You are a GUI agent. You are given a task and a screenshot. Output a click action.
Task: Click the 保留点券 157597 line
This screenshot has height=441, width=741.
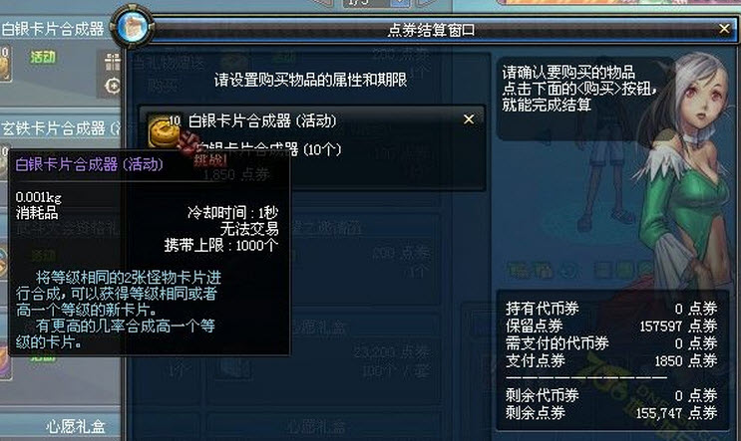tap(611, 326)
